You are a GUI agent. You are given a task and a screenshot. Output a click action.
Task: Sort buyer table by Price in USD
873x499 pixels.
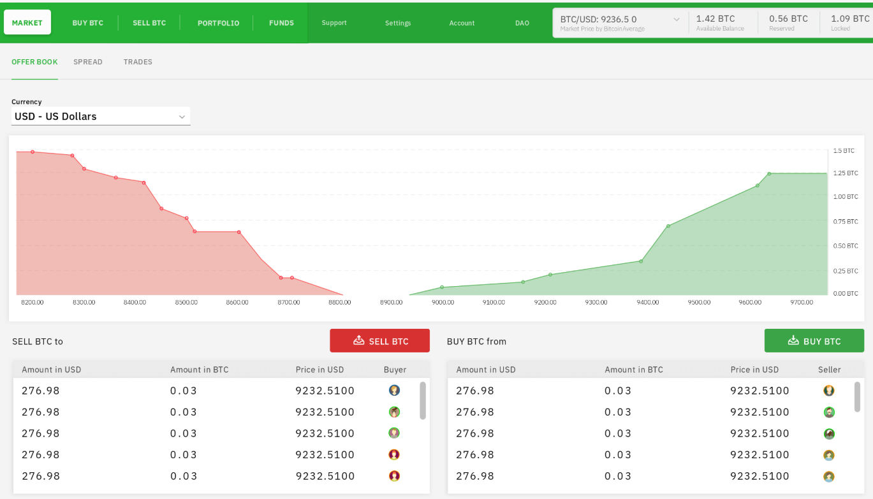point(319,370)
